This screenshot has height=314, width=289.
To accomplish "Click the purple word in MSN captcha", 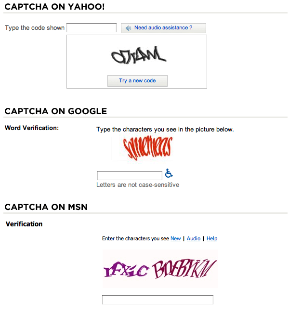I will point(126,270).
